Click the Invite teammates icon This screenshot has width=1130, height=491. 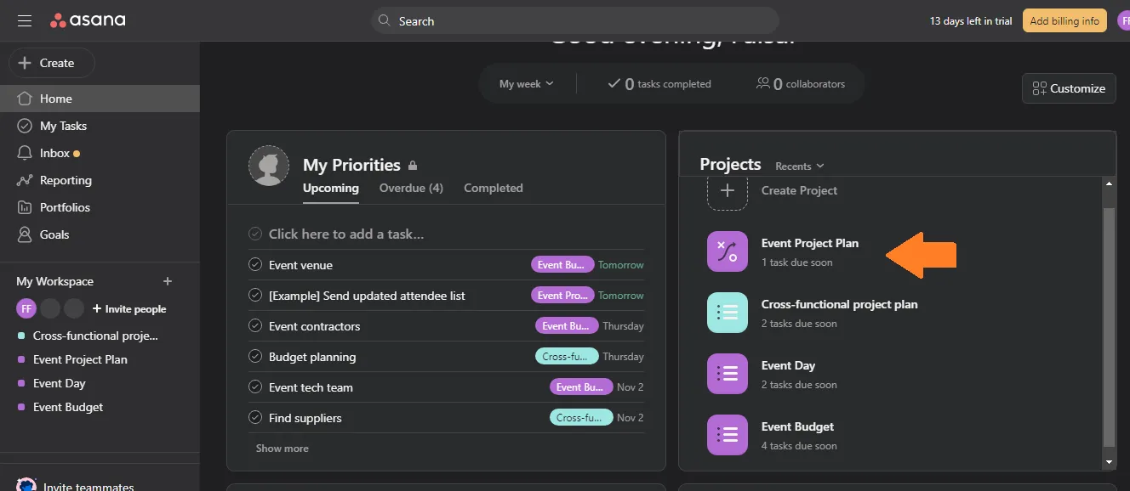pyautogui.click(x=26, y=485)
